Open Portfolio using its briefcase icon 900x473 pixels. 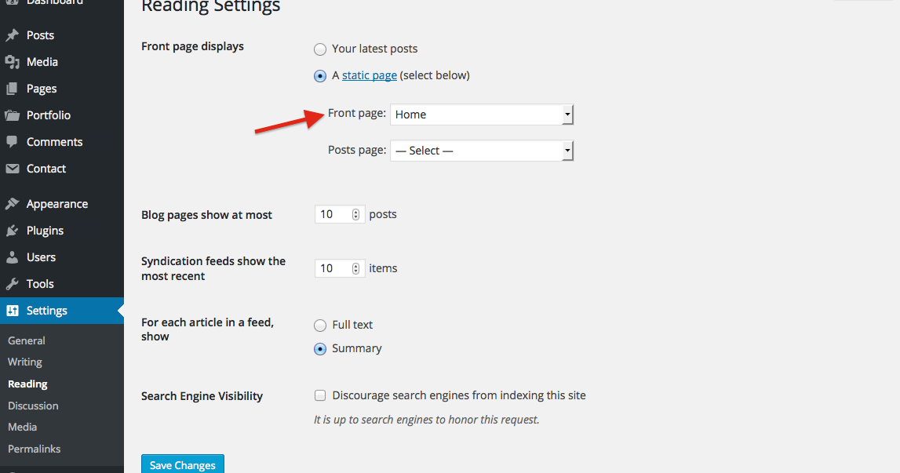pyautogui.click(x=14, y=115)
